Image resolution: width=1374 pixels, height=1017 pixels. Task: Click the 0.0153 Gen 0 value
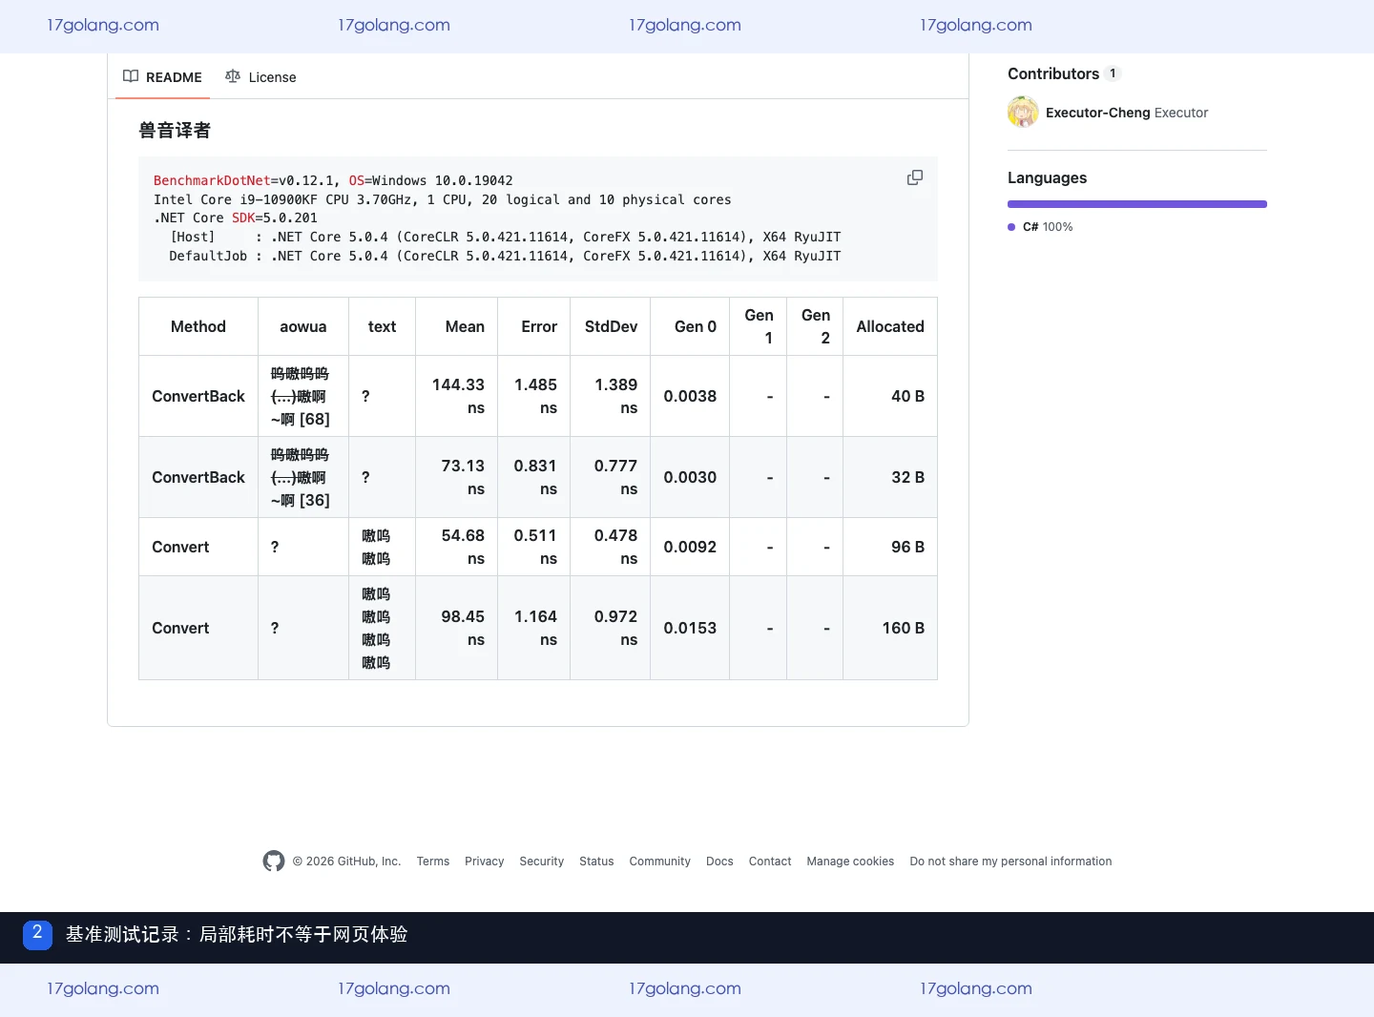point(690,628)
